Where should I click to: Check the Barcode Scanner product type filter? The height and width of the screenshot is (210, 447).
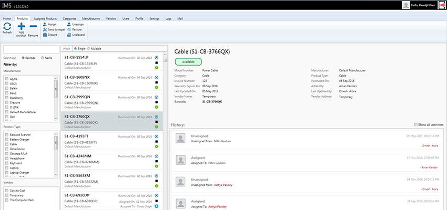pos(6,135)
